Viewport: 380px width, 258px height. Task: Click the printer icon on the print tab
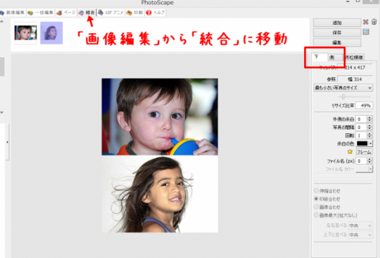[x=129, y=12]
